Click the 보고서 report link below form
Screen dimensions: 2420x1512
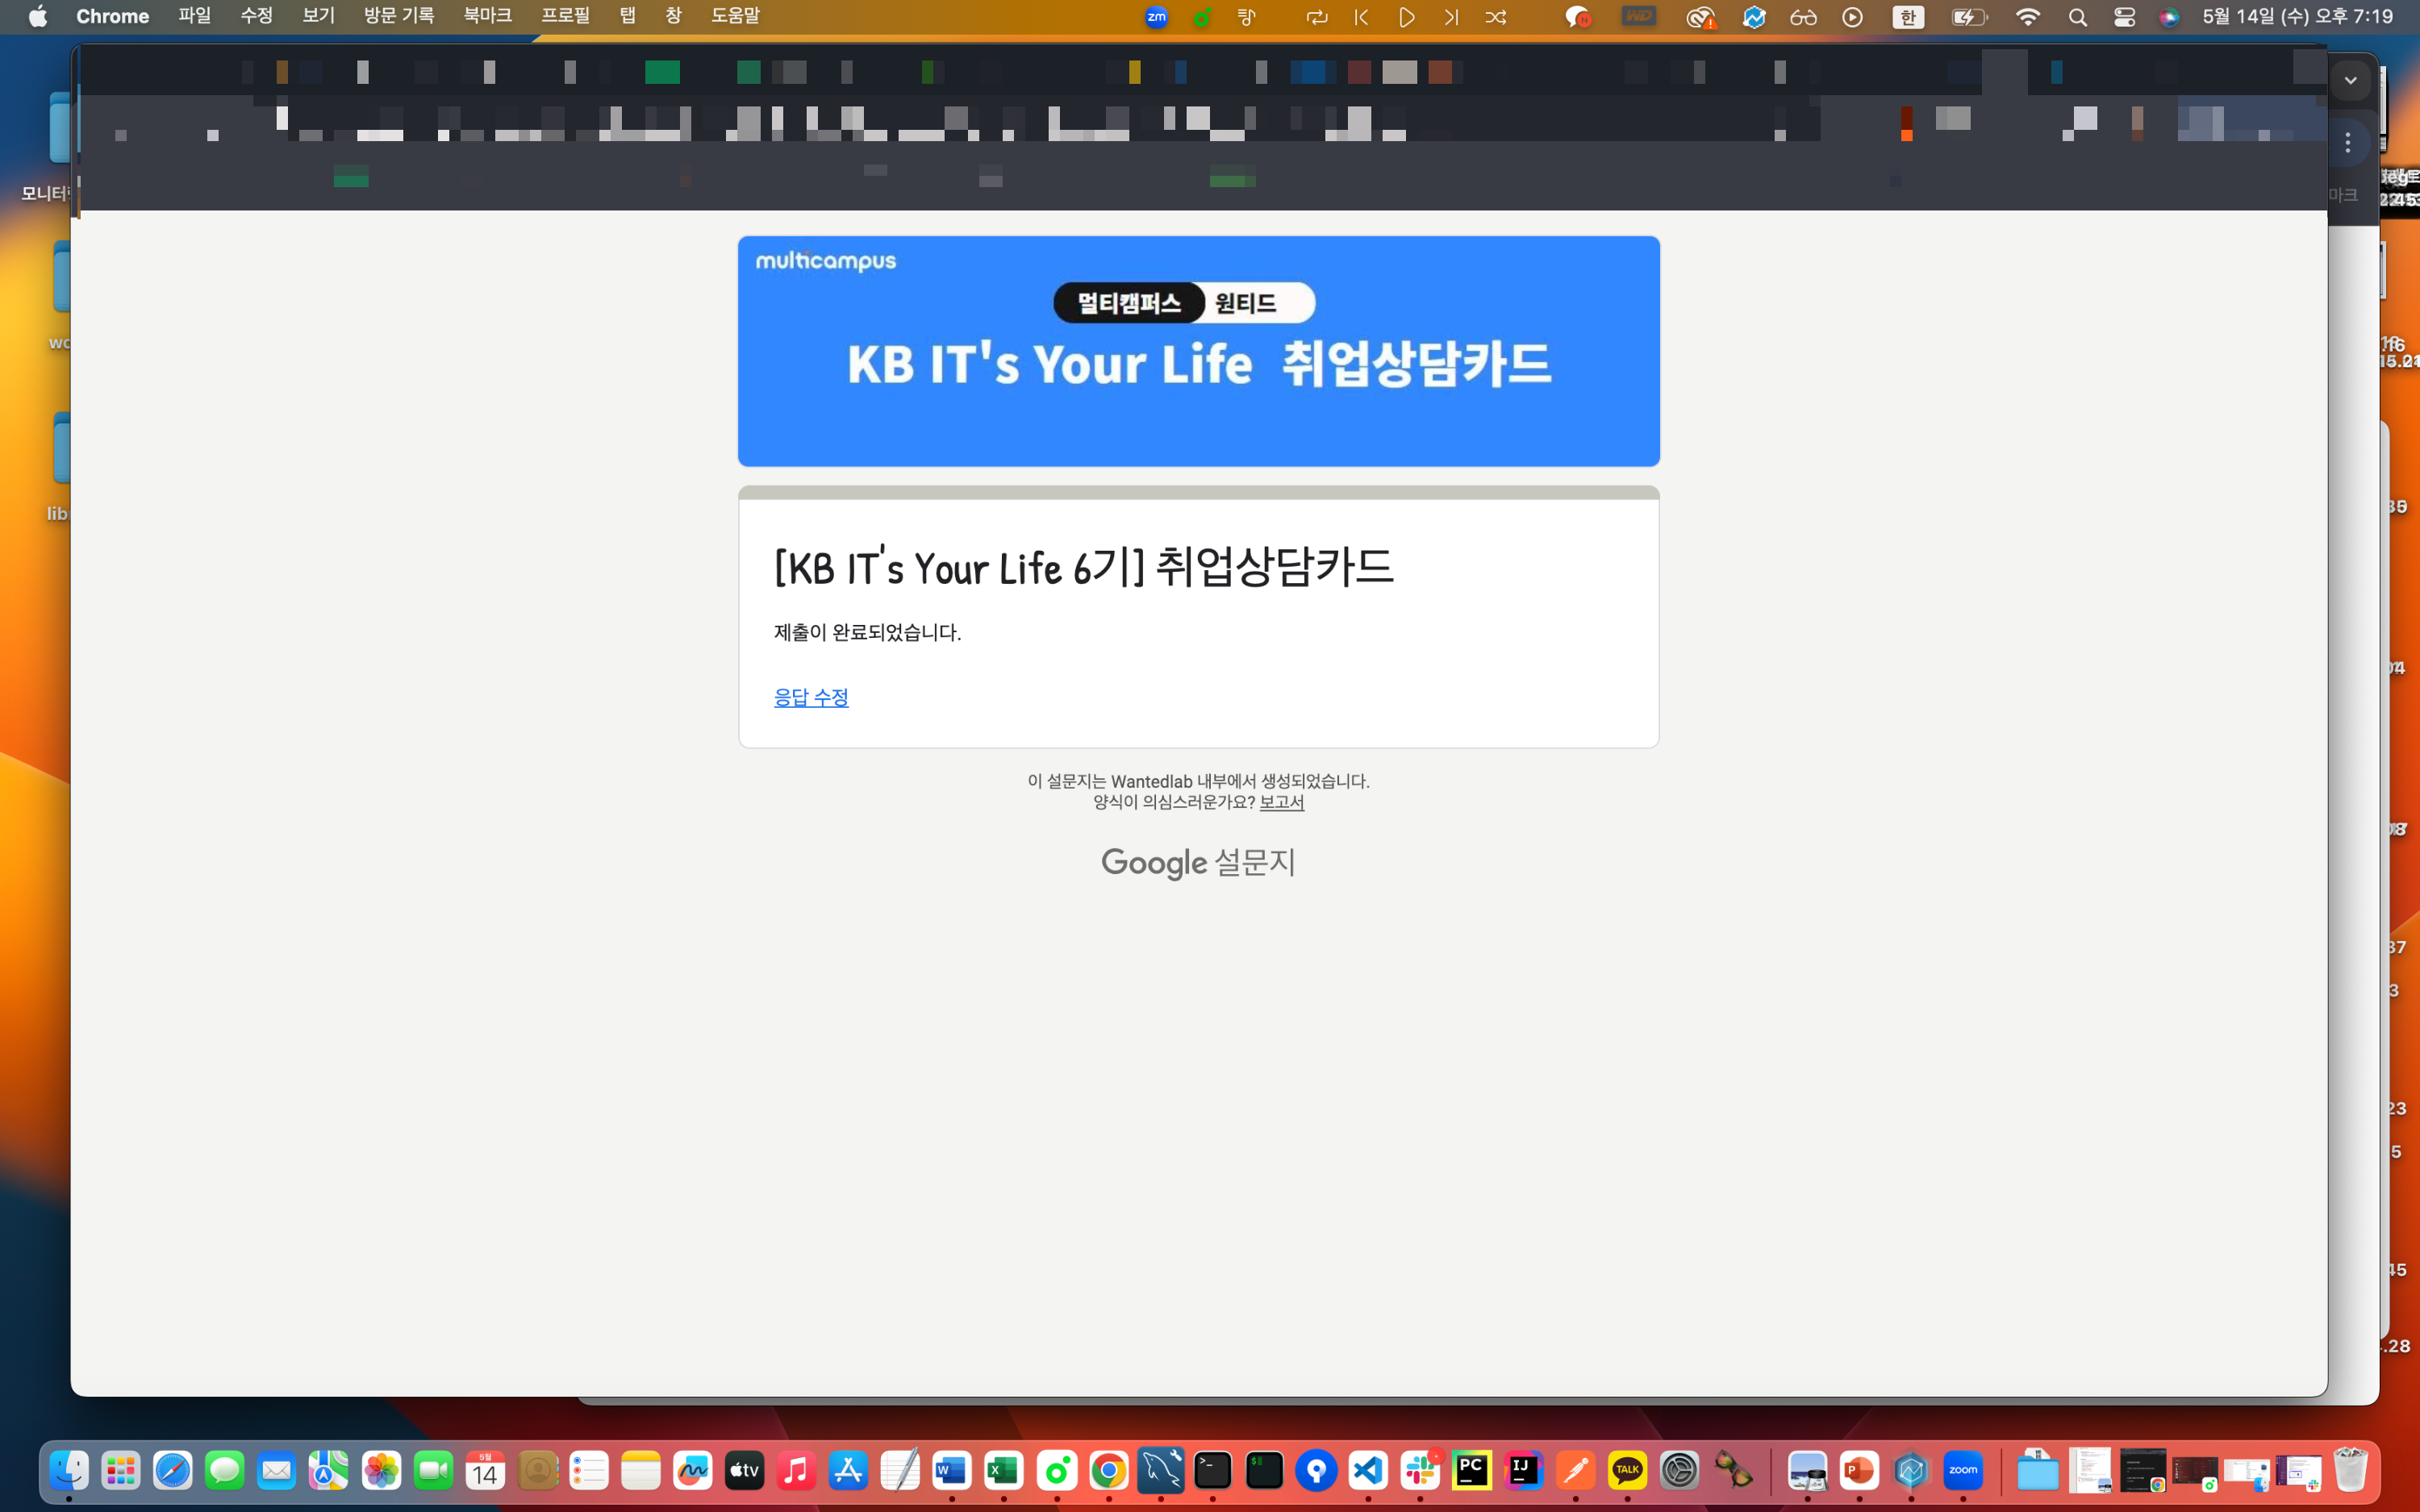coord(1281,802)
